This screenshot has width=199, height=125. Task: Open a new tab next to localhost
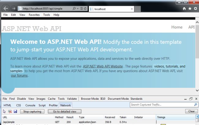coord(137,9)
